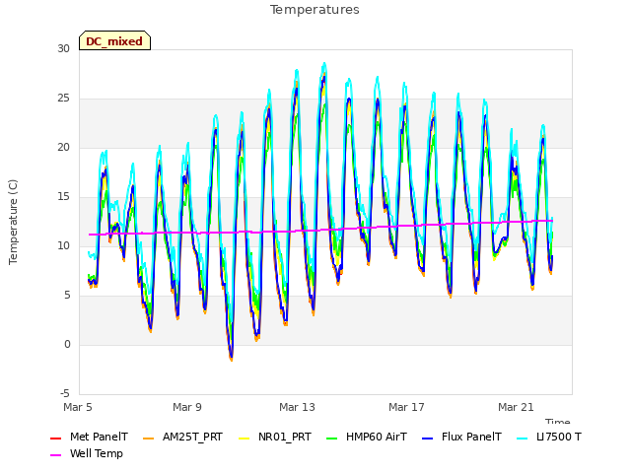Viewport: 631px width, 473px height.
Task: Click the -5 y-axis tick label
Action: pos(65,394)
